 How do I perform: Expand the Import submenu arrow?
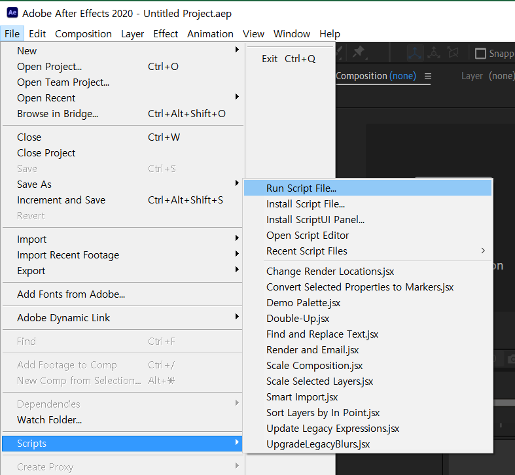point(237,238)
